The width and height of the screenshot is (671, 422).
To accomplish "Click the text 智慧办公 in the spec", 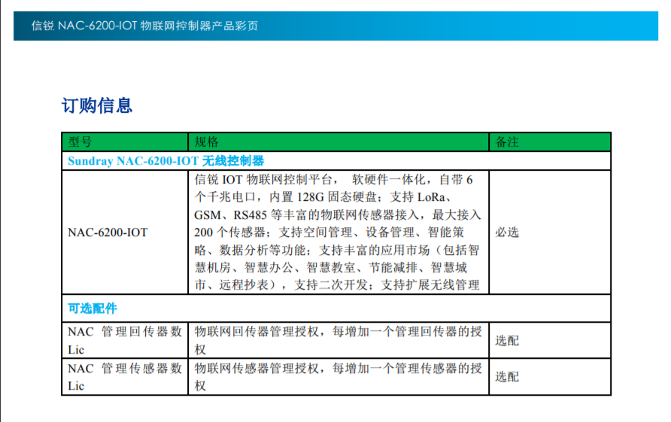I will (269, 268).
